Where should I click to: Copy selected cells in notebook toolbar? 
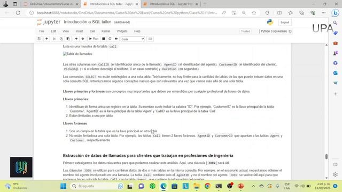click(x=61, y=39)
